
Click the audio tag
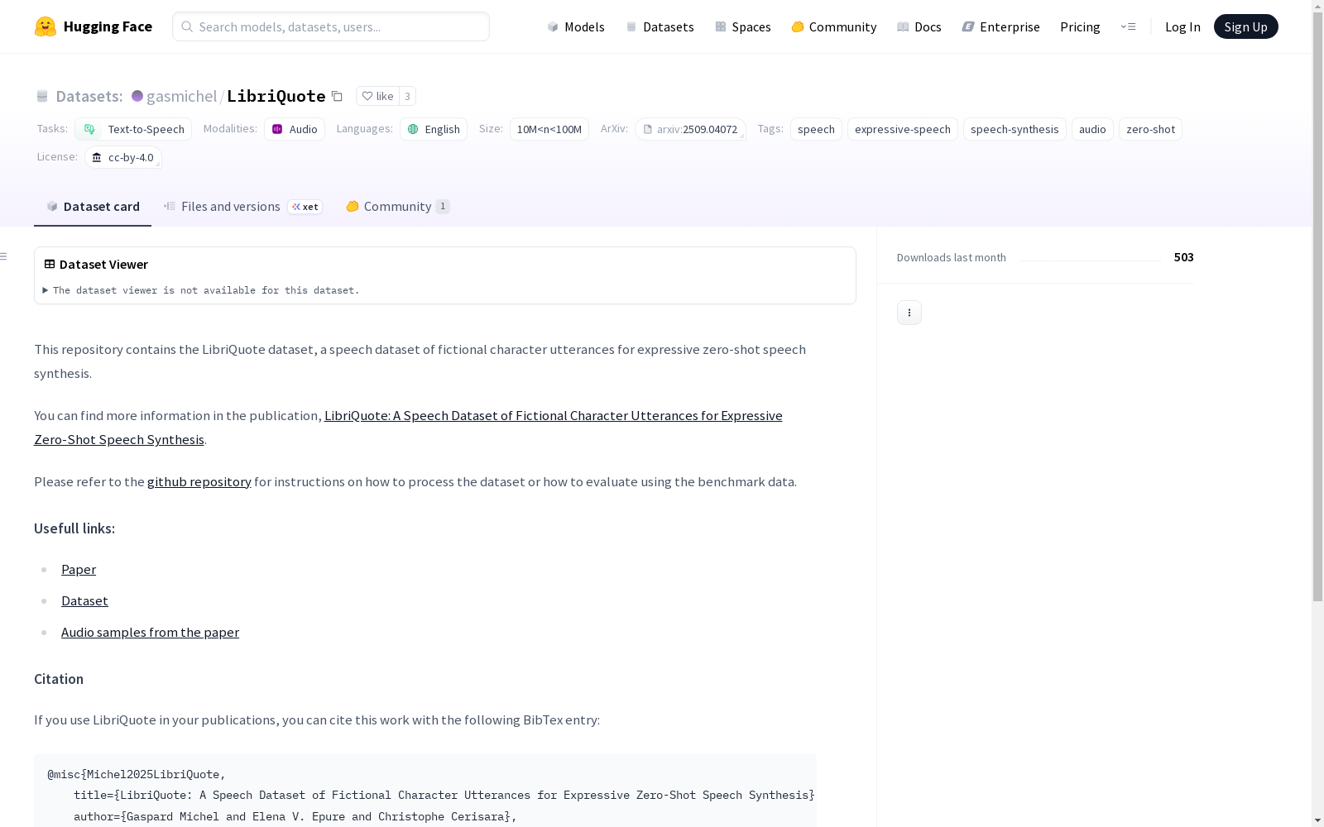tap(1092, 129)
